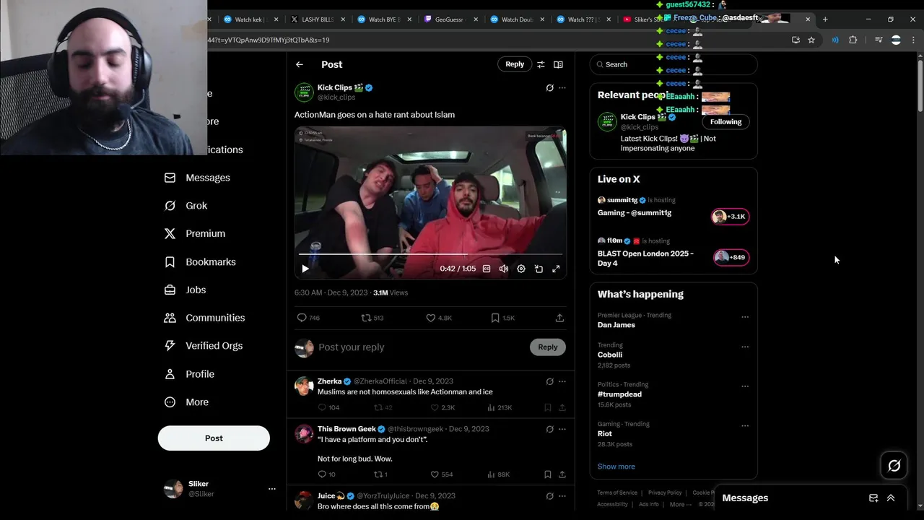
Task: Open Messages in left sidebar
Action: 197,178
